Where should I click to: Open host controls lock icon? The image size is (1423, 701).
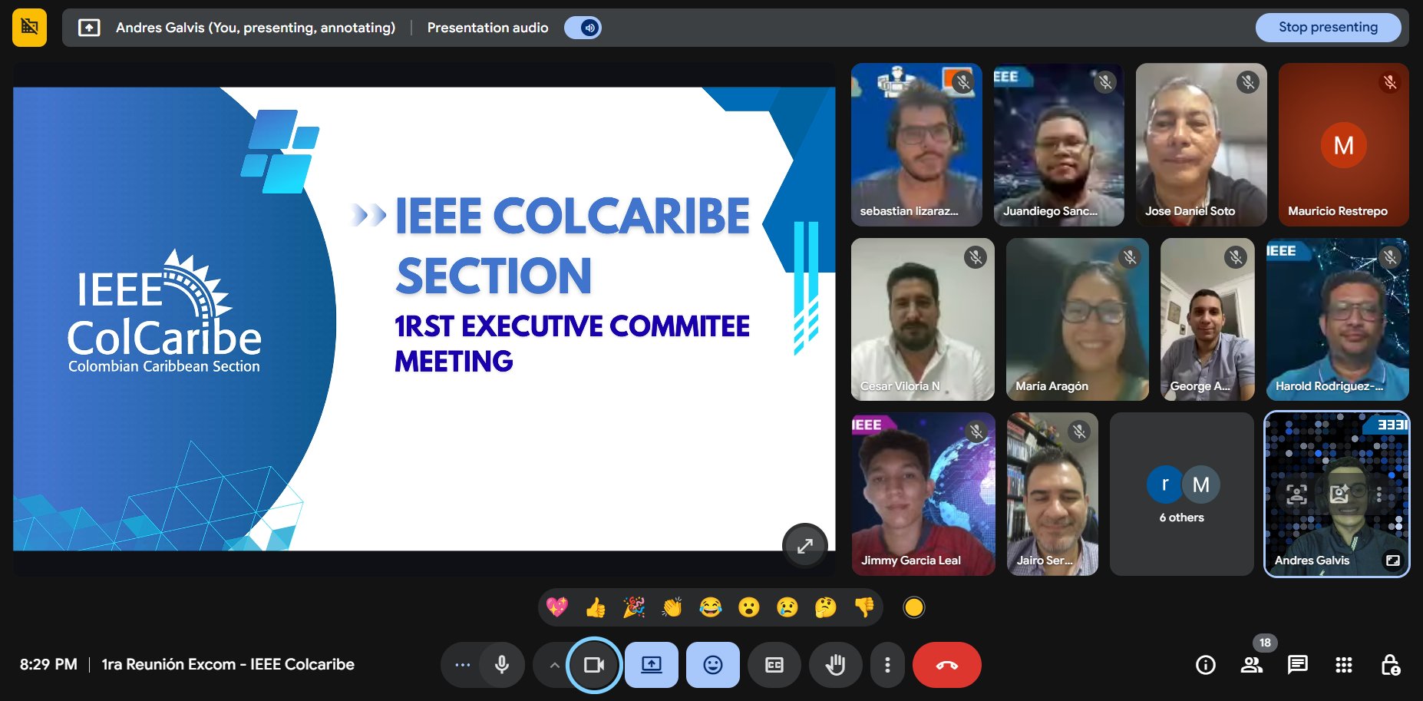(x=1390, y=665)
